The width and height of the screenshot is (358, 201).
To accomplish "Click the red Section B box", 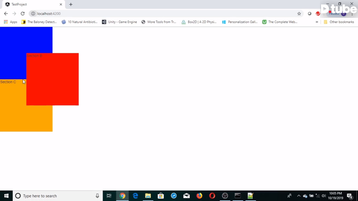I will 53,79.
